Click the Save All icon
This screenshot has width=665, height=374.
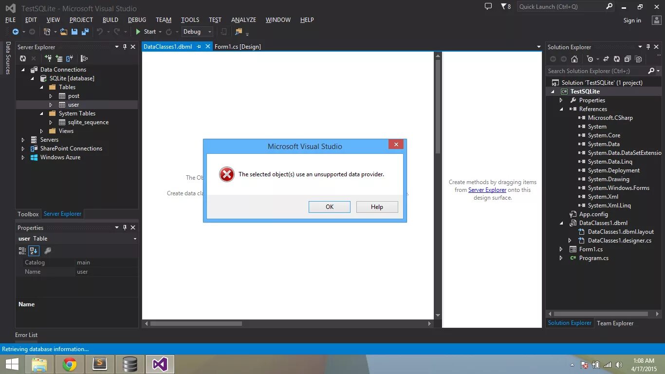(x=85, y=32)
